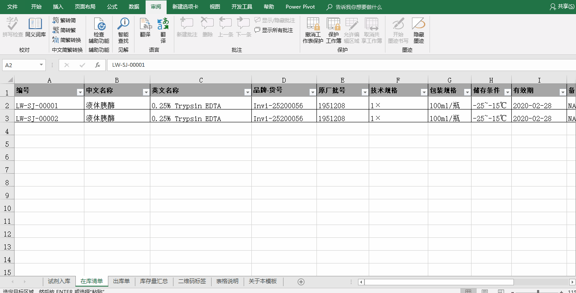576x293 pixels.
Task: Open the 出库单 worksheet tab
Action: tap(121, 281)
